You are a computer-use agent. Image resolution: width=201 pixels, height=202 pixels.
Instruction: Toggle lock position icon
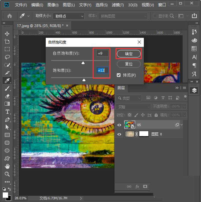143,115
